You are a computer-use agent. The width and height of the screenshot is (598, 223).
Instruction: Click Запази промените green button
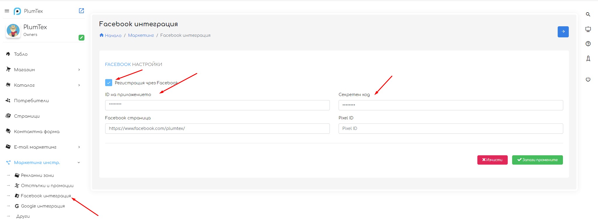(538, 160)
